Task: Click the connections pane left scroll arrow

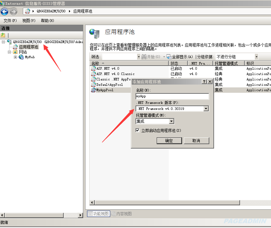Action: tap(2, 215)
